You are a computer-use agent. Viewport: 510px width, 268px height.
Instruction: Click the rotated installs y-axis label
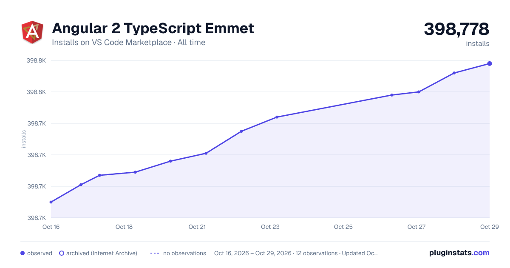point(24,139)
